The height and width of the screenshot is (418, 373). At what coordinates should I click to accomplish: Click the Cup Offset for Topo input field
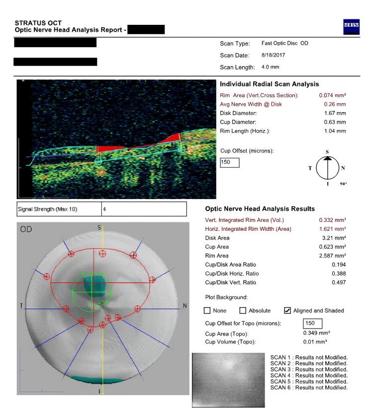coord(313,323)
